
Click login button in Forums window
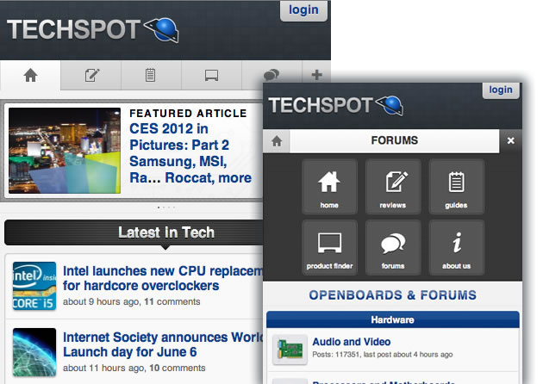pyautogui.click(x=501, y=90)
